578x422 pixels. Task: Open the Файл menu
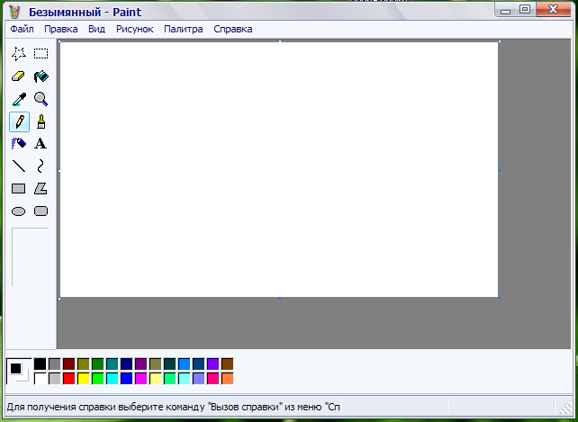(22, 29)
